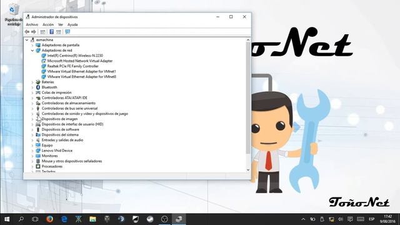Open the Acción menu
400x225 pixels.
click(x=48, y=25)
